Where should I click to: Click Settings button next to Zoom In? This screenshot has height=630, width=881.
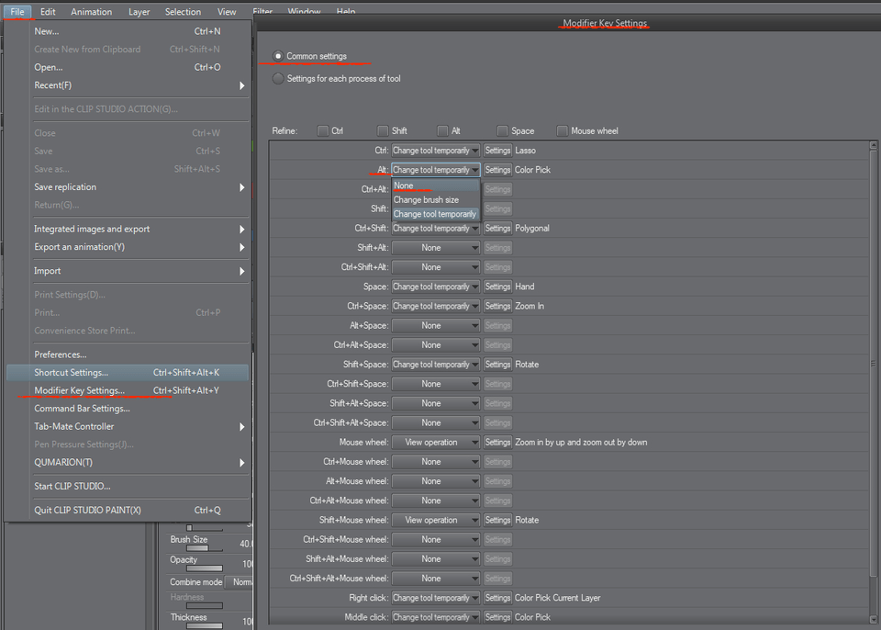[x=497, y=307]
